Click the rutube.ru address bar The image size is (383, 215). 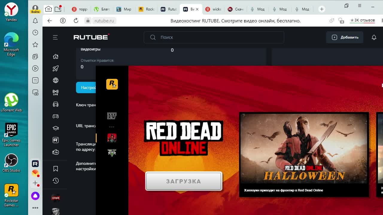pos(104,21)
